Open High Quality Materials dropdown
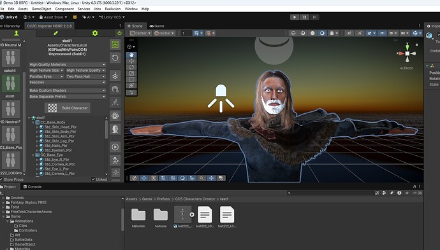Screen dimensions: 440x250 pyautogui.click(x=68, y=64)
